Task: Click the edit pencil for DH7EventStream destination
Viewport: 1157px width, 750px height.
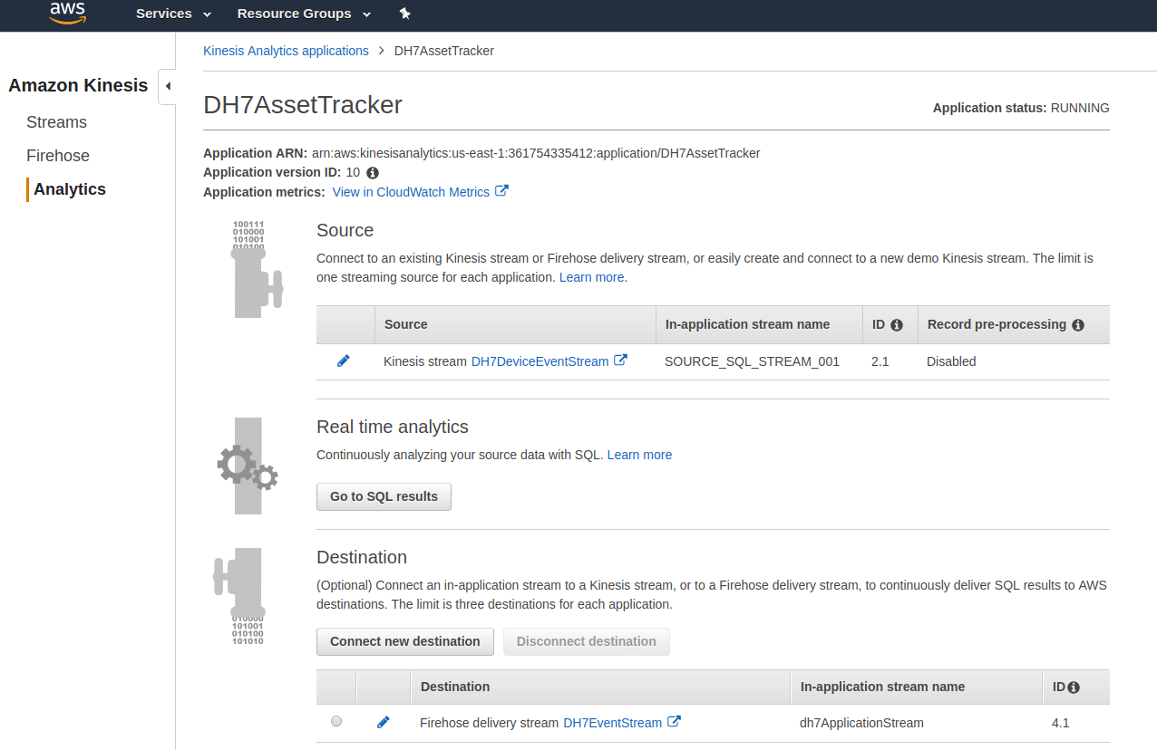Action: (x=383, y=722)
